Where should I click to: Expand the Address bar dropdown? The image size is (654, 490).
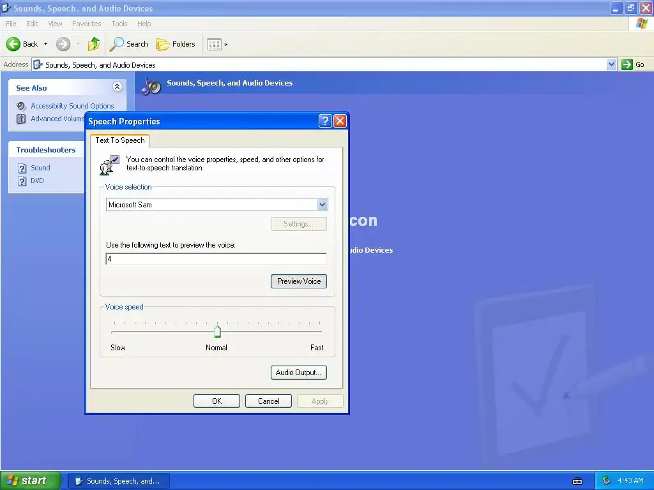tap(611, 64)
